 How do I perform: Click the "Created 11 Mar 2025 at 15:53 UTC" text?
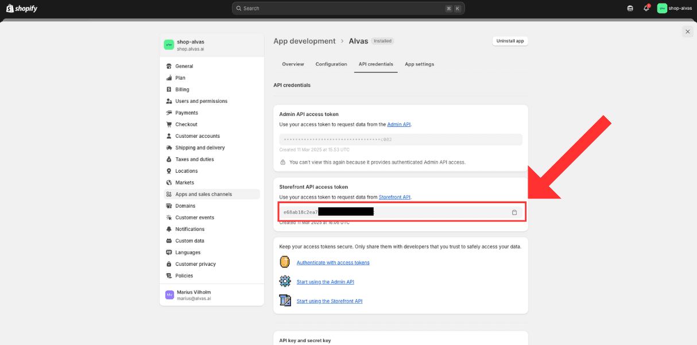point(315,150)
